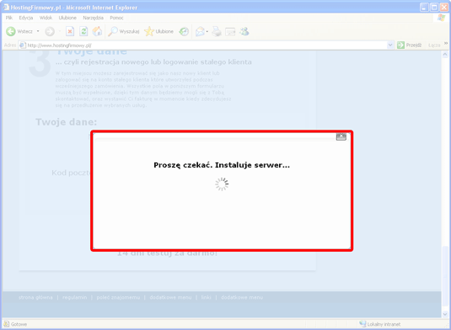The width and height of the screenshot is (451, 330).
Task: Click the Przejdź go button
Action: click(410, 45)
